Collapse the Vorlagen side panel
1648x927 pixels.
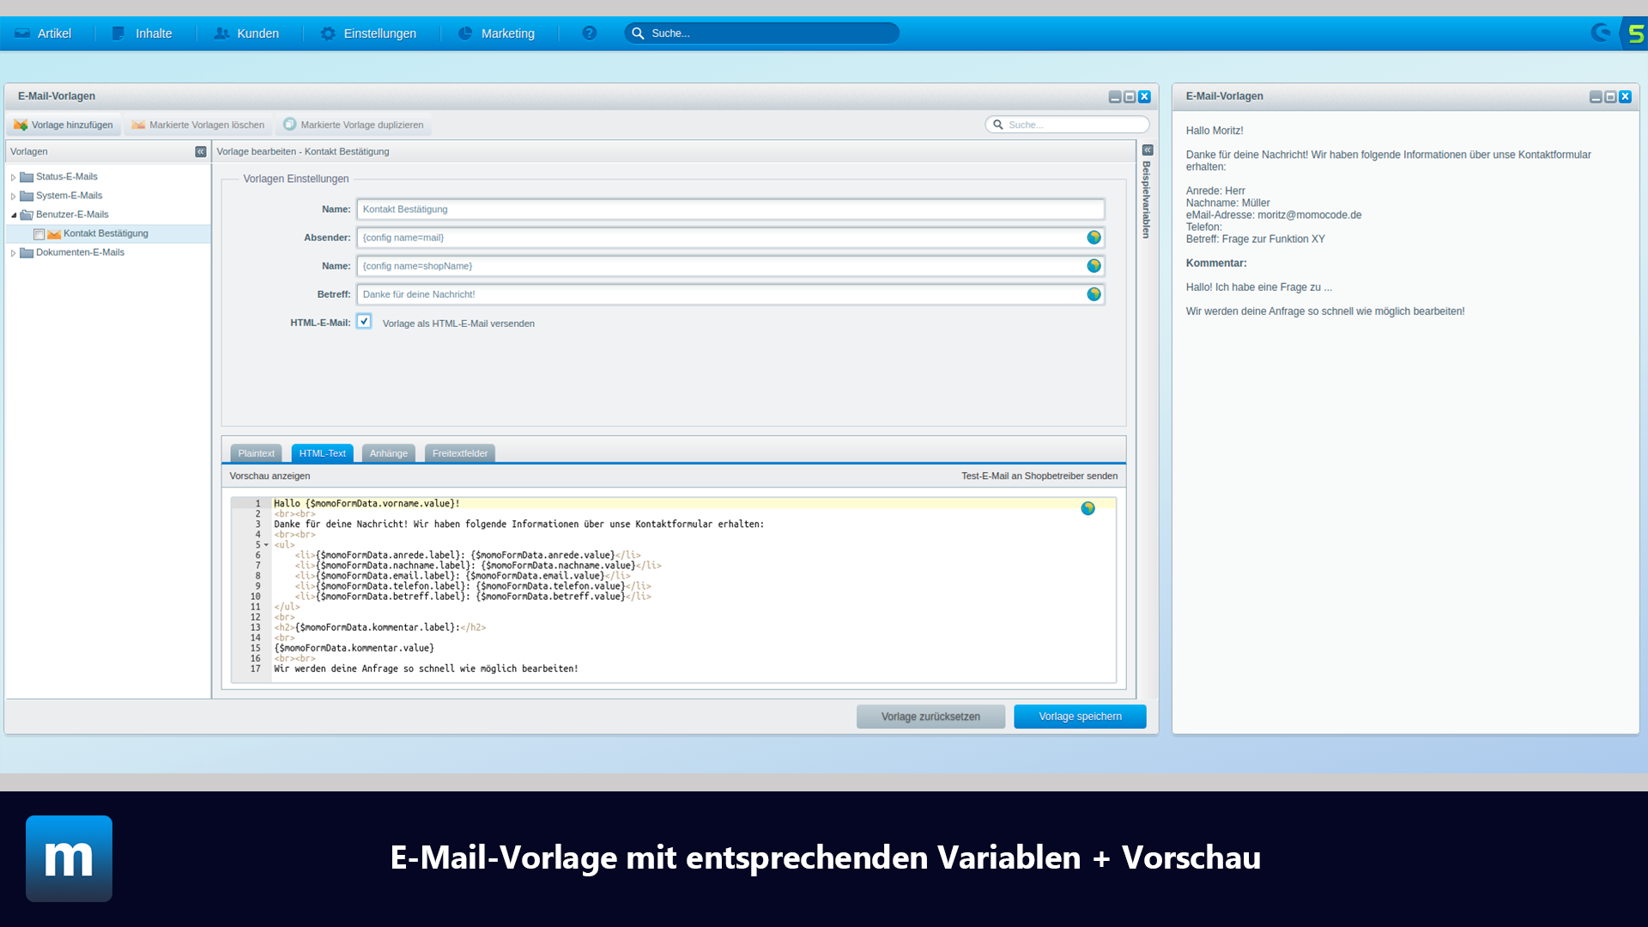click(200, 152)
